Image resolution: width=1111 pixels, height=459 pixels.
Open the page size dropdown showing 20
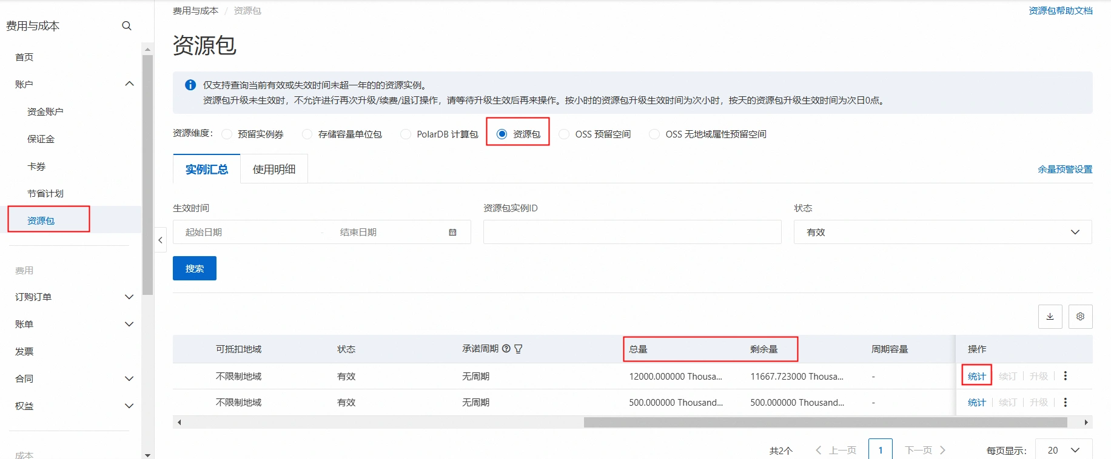click(x=1064, y=450)
